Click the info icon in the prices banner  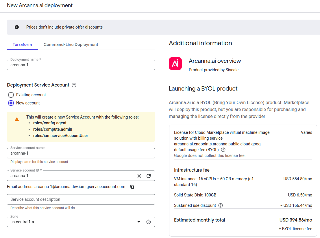click(17, 27)
